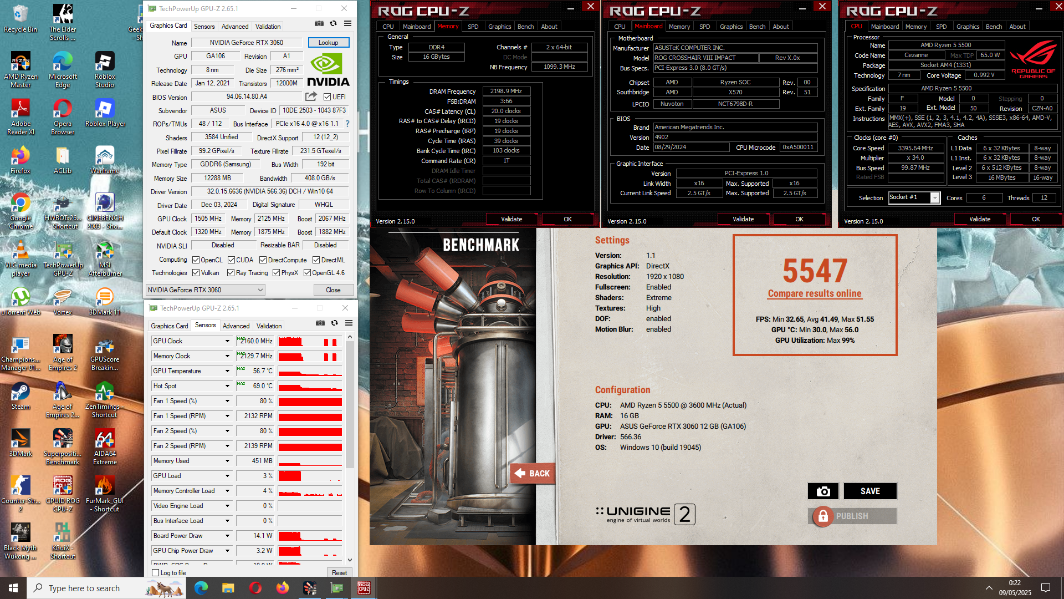Switch to Advanced tab in GPU-Z Graphics Card window

click(235, 27)
